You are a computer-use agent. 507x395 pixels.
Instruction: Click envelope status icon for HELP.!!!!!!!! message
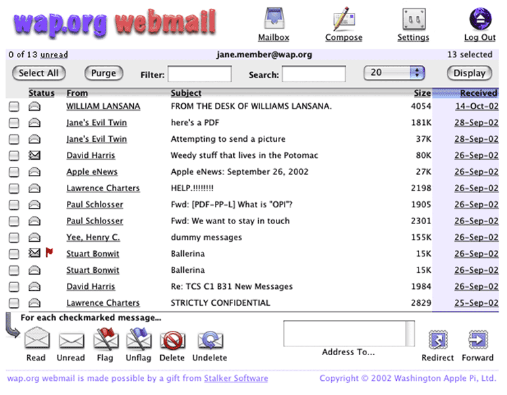tap(34, 188)
